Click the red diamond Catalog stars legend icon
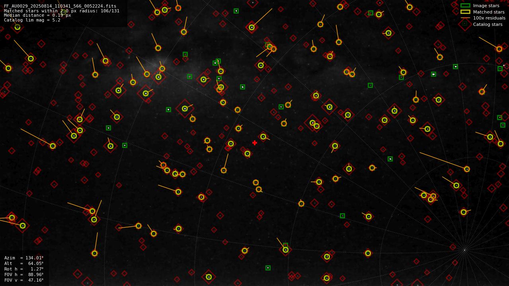 [465, 24]
